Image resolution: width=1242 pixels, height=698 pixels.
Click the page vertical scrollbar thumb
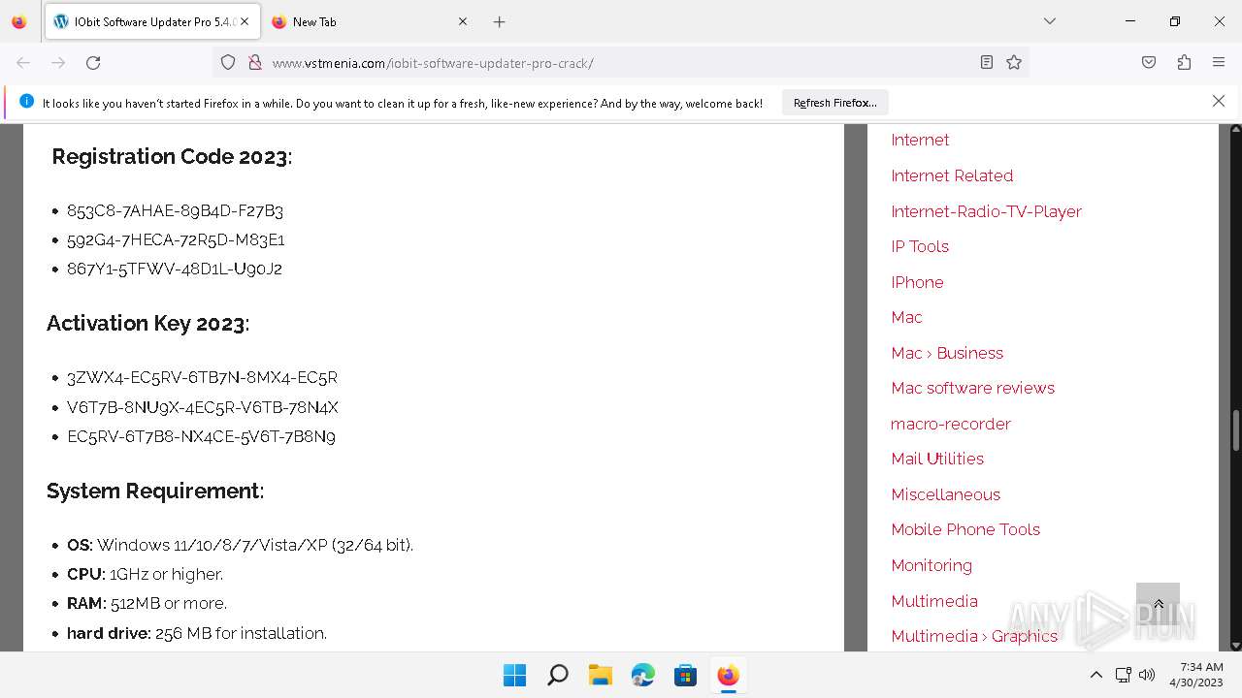tap(1235, 430)
